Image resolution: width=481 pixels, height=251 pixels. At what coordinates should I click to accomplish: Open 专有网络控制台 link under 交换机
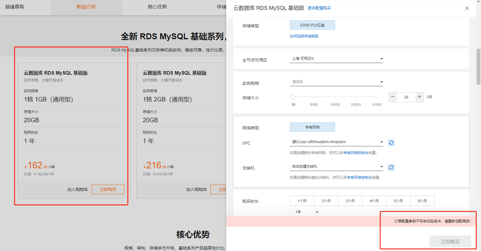pos(359,178)
